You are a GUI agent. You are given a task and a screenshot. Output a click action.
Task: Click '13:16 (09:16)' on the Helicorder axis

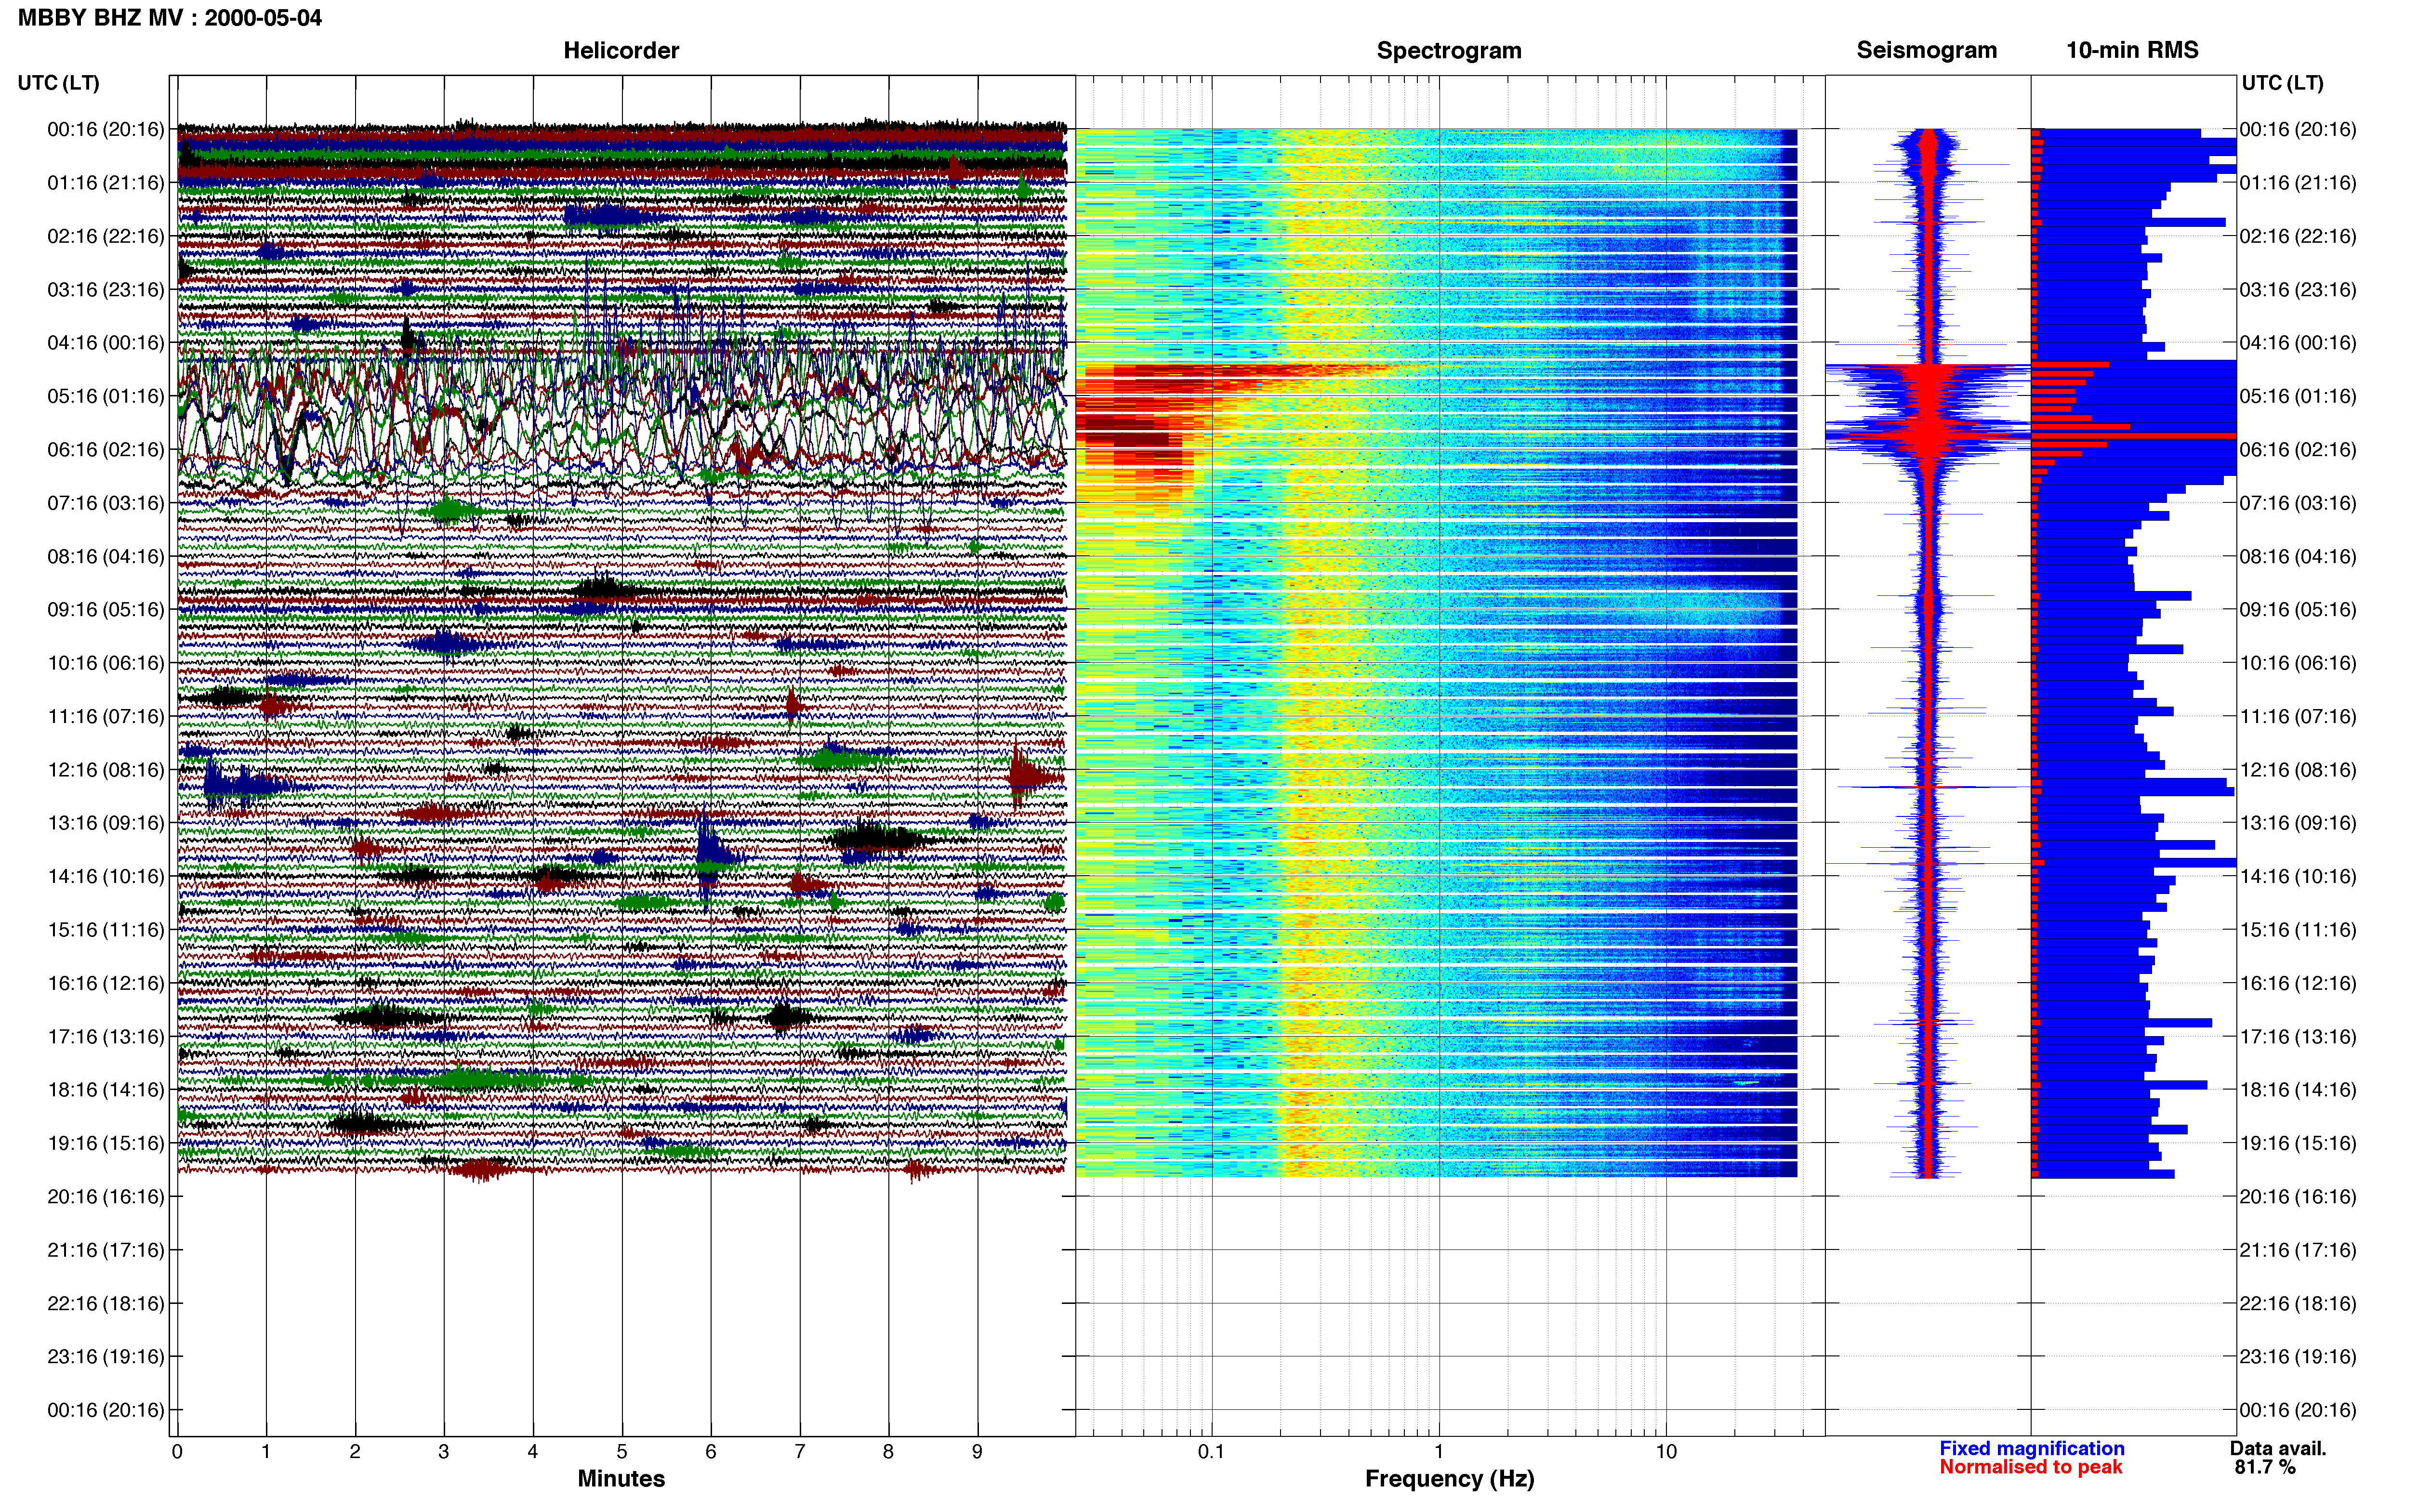(106, 822)
